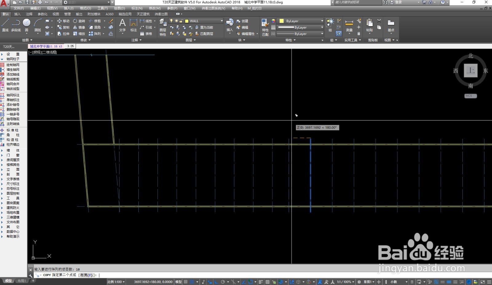The width and height of the screenshot is (492, 285).
Task: Click the Move (移动) tool
Action: [x=63, y=21]
